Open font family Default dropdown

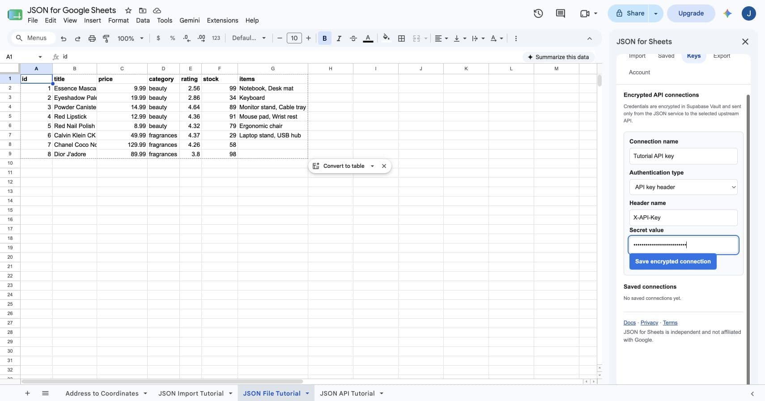[x=249, y=38]
